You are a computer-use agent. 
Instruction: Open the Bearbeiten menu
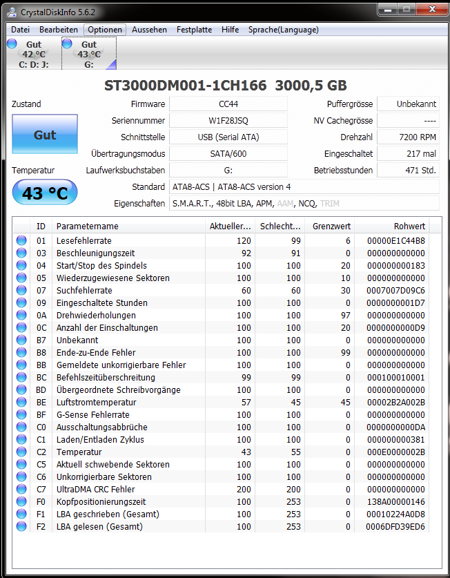[59, 30]
